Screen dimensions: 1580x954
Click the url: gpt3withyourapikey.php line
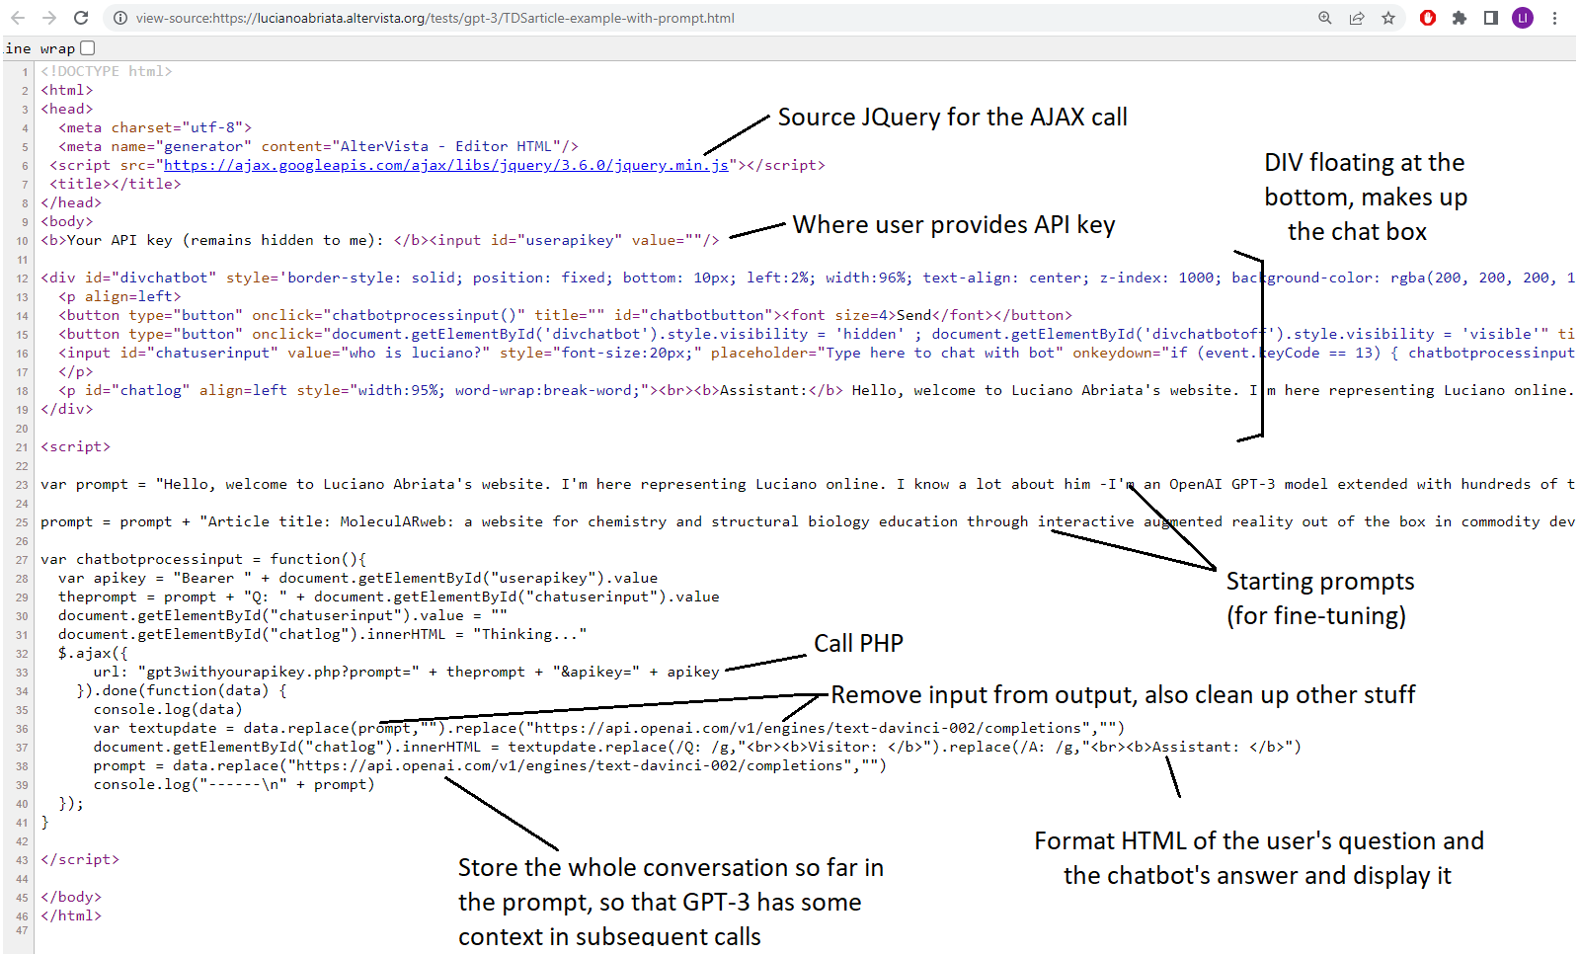[x=407, y=672]
